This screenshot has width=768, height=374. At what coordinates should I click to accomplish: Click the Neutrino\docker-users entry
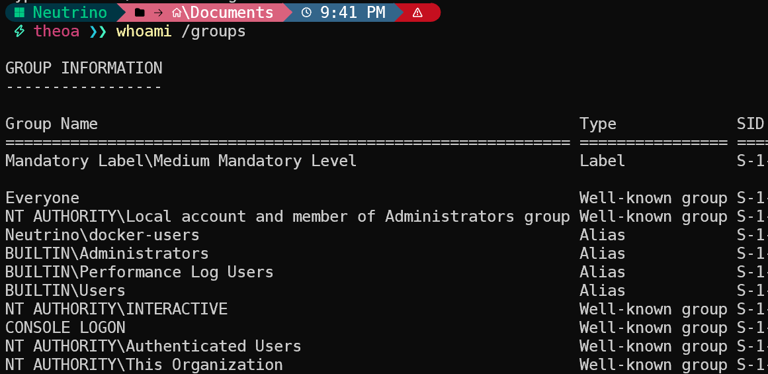coord(102,235)
